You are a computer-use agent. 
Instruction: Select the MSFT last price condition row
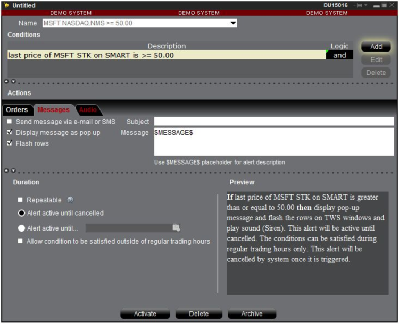pos(167,55)
